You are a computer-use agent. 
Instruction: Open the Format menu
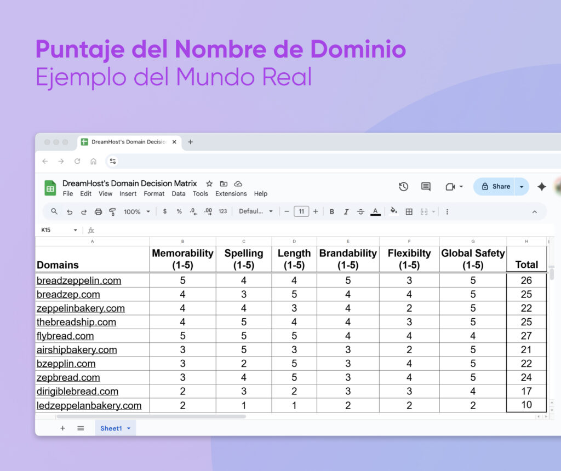(x=154, y=194)
